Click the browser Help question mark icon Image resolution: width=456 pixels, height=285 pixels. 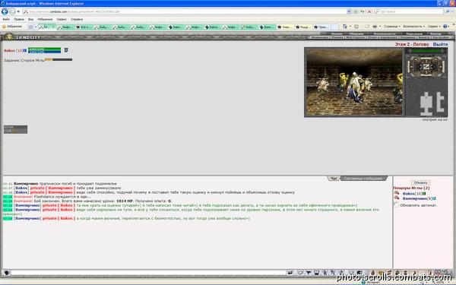(445, 27)
